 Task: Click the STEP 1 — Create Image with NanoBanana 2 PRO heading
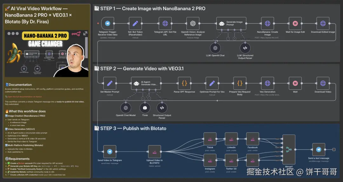point(153,9)
